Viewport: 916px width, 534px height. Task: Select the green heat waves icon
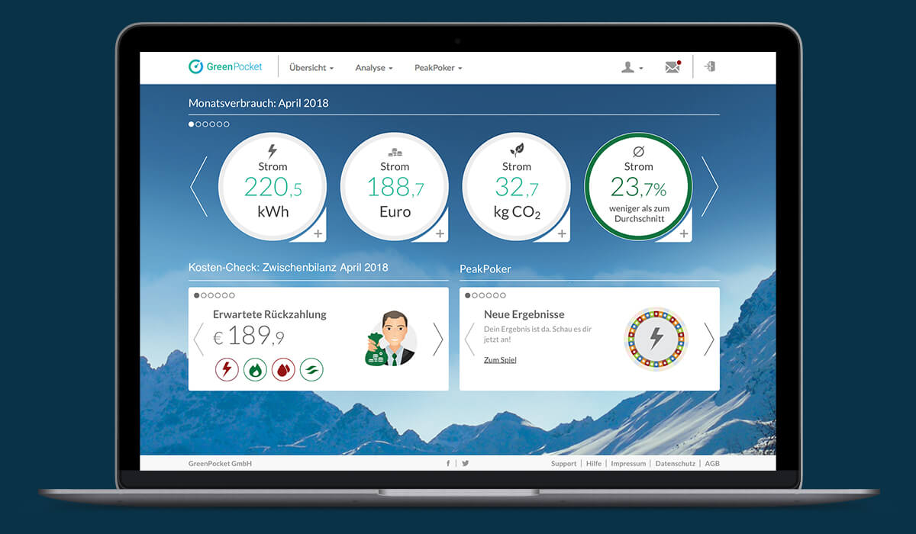pyautogui.click(x=311, y=370)
